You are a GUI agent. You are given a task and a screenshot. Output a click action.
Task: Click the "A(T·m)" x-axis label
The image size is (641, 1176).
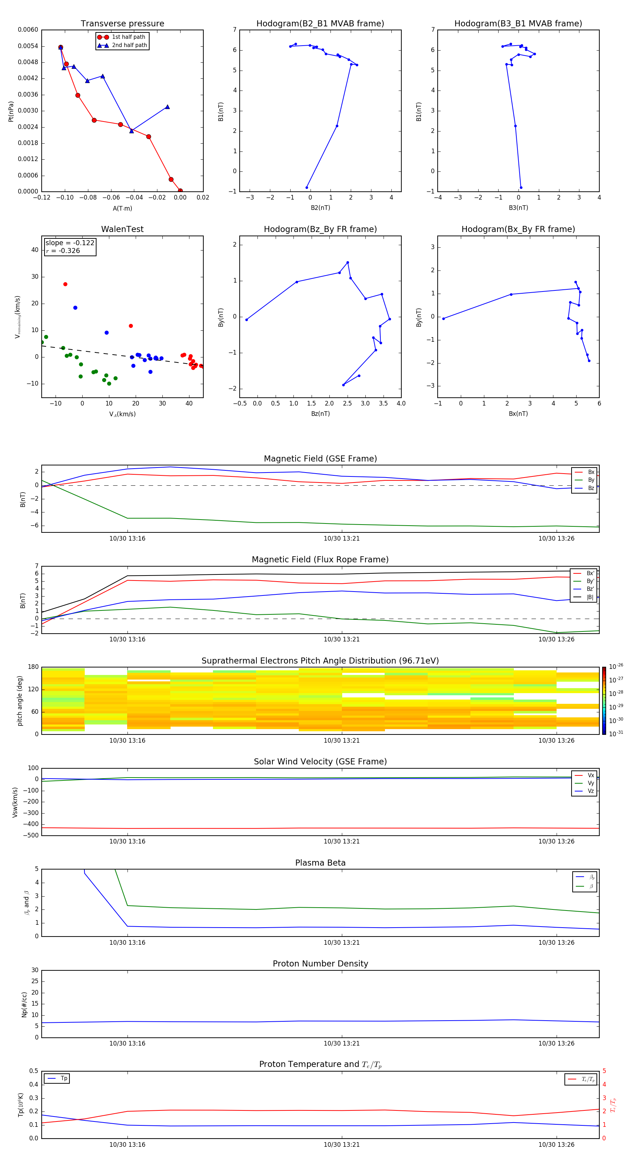(x=122, y=208)
